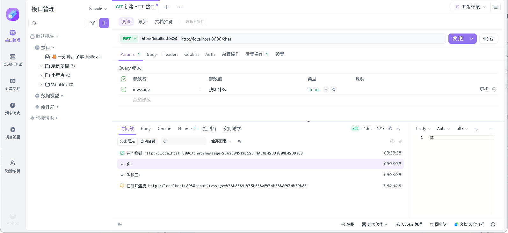Click the clear messages broom icon
This screenshot has width=508, height=233.
(400, 141)
